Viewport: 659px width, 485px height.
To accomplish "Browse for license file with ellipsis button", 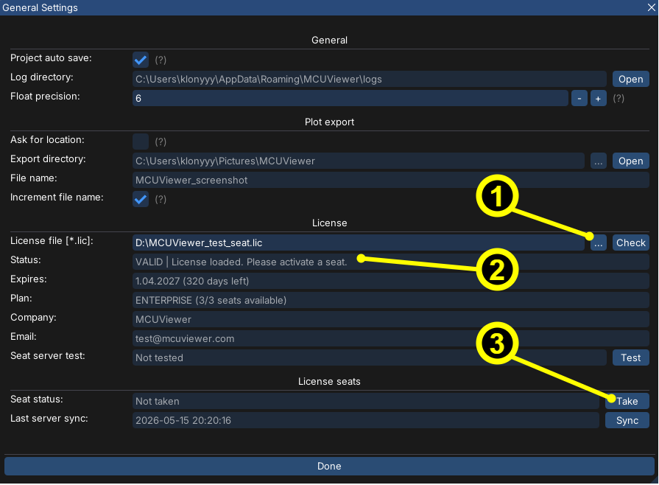I will click(598, 242).
